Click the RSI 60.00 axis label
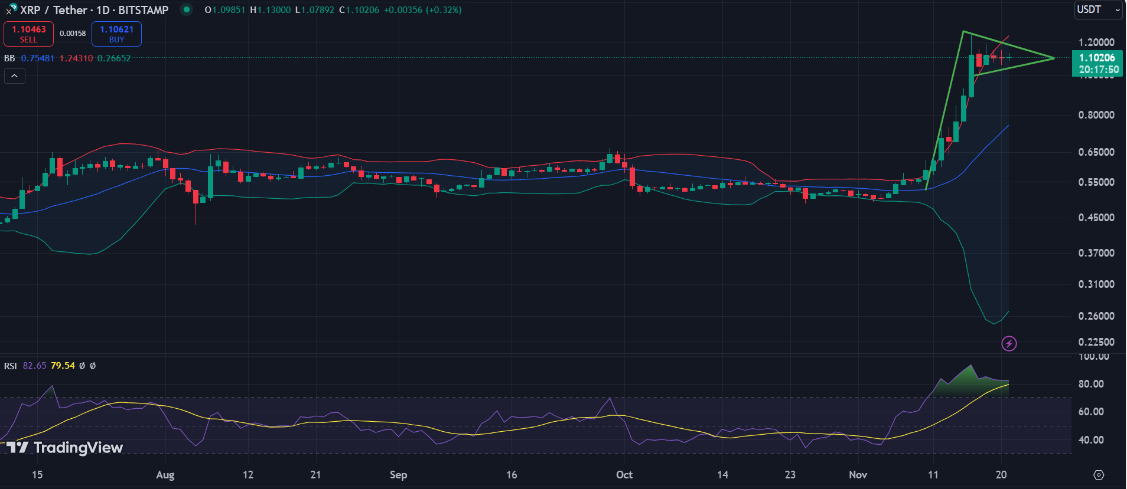The image size is (1127, 489). tap(1091, 412)
